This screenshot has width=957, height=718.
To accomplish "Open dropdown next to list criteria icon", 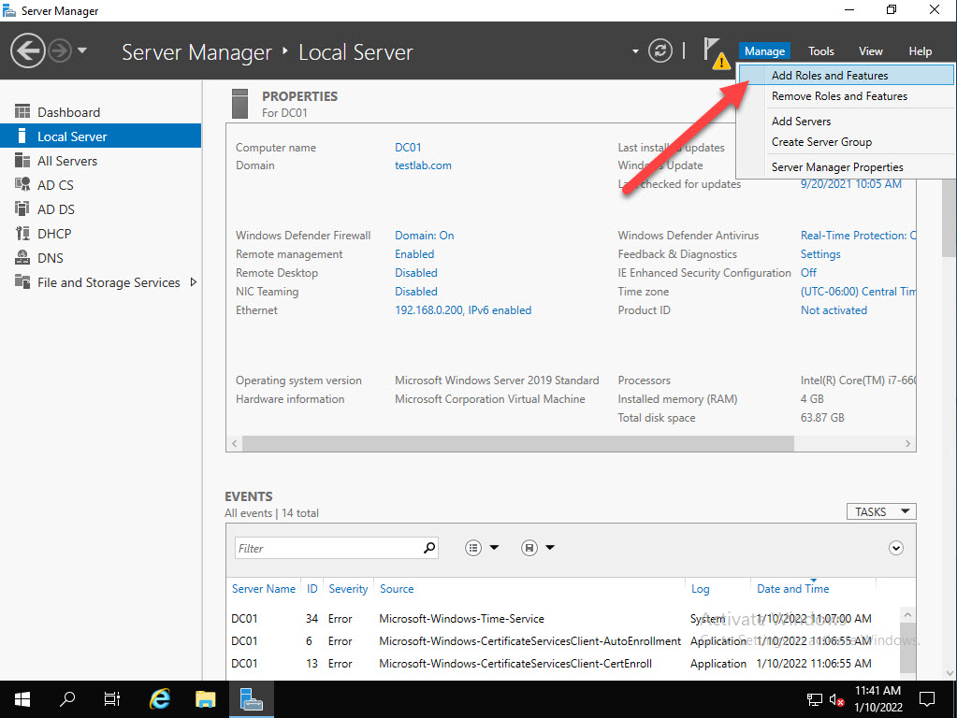I will tap(494, 548).
